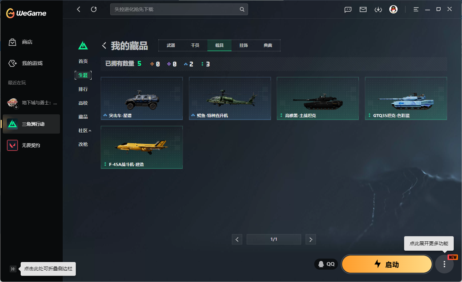The width and height of the screenshot is (462, 282).
Task: Switch to the 挂饰 tab
Action: [244, 45]
